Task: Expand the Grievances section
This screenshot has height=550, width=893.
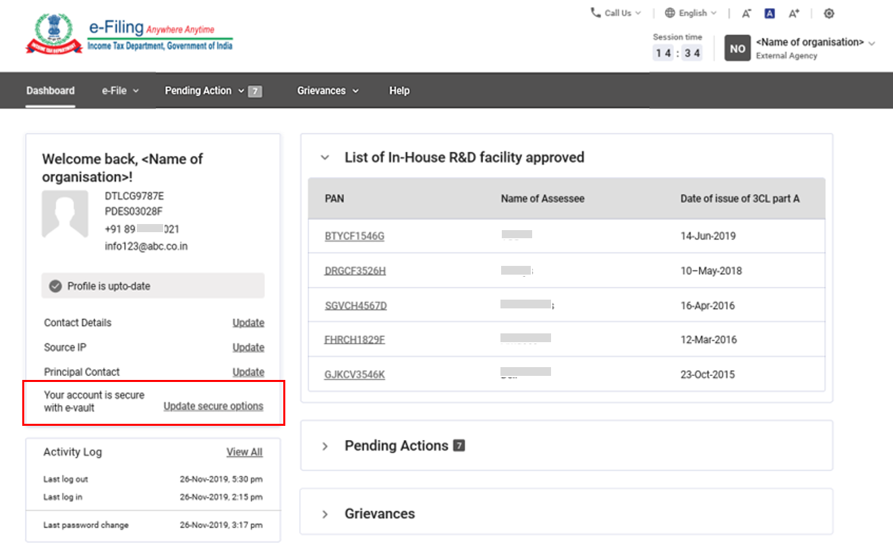Action: coord(325,514)
